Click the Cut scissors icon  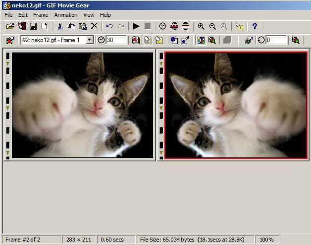[60, 26]
